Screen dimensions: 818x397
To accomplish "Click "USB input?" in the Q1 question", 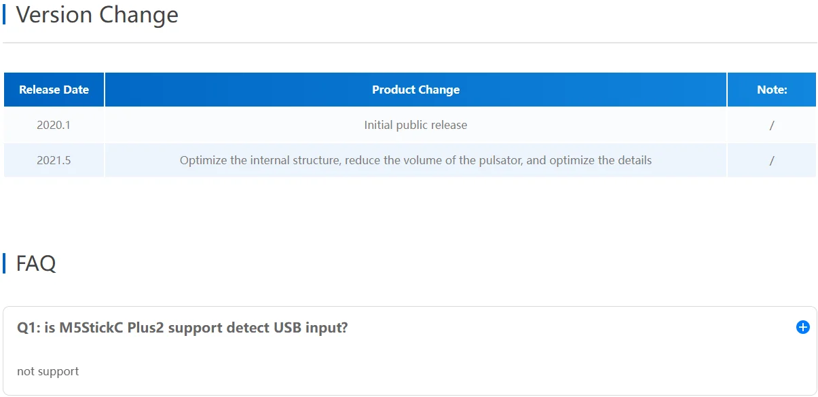I will pos(311,328).
